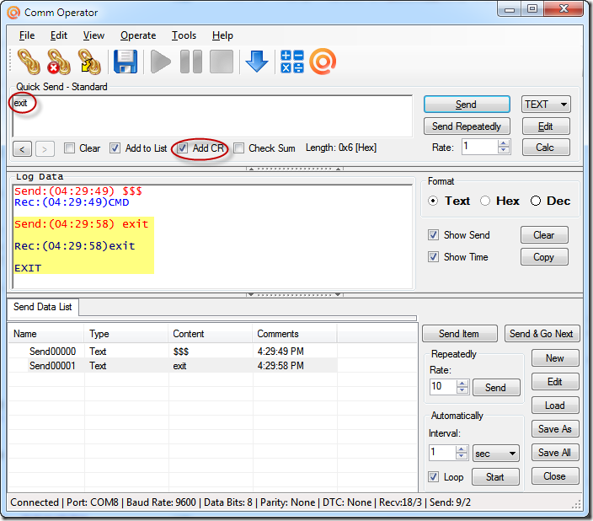The height and width of the screenshot is (521, 593).
Task: Open the View menu
Action: 93,35
